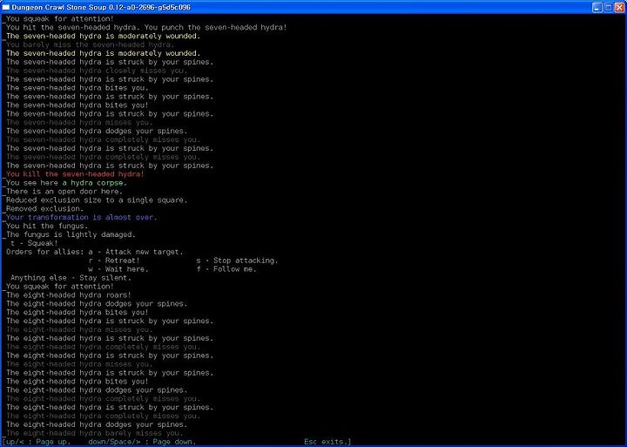Click the 'You hit the fungus.' line
627x447 pixels.
47,226
